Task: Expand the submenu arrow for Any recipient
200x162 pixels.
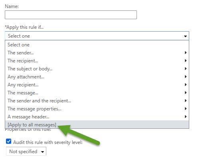Action: (186, 85)
